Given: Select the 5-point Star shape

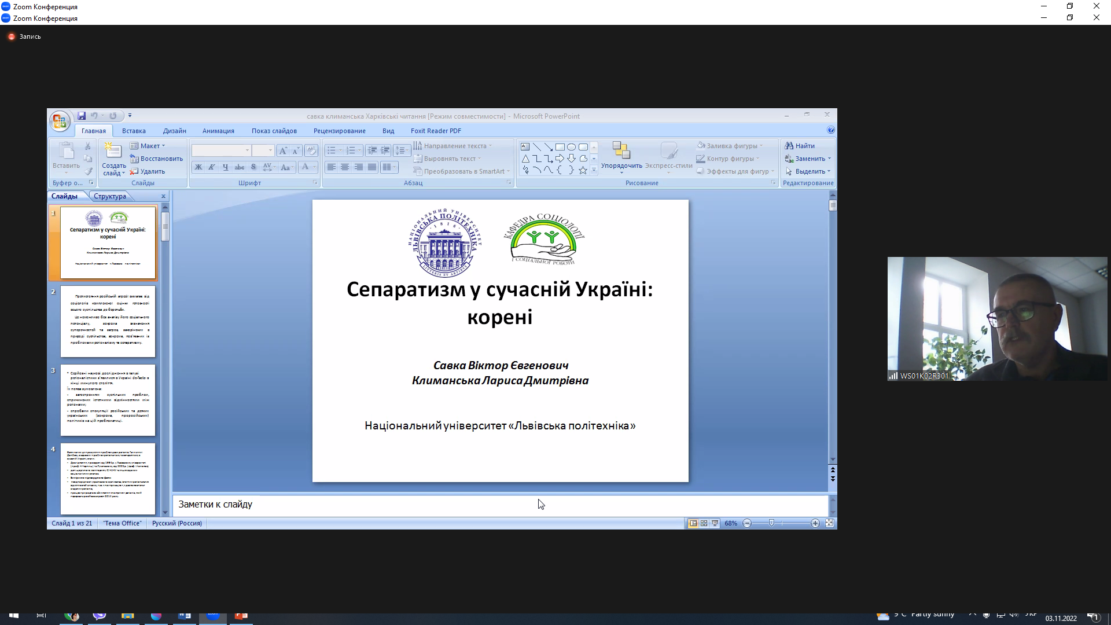Looking at the screenshot, I should click(x=583, y=170).
